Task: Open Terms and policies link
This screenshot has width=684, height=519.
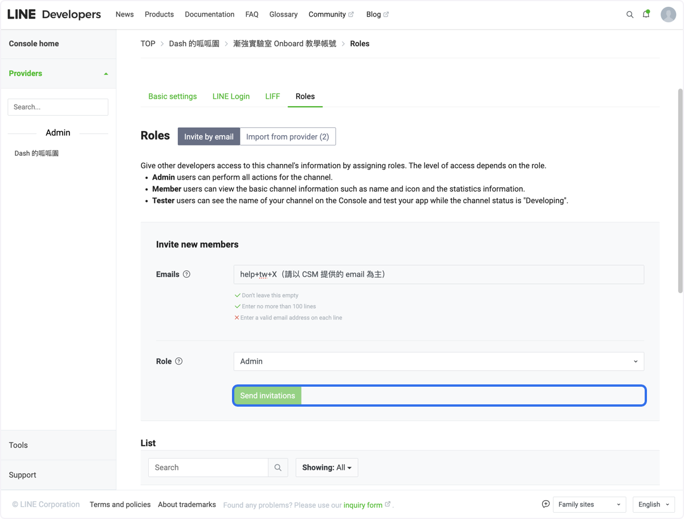Action: tap(120, 504)
